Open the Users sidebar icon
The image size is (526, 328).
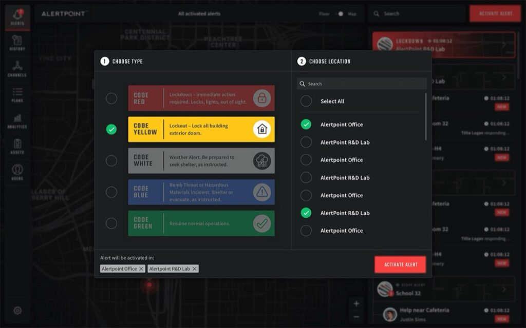point(17,172)
